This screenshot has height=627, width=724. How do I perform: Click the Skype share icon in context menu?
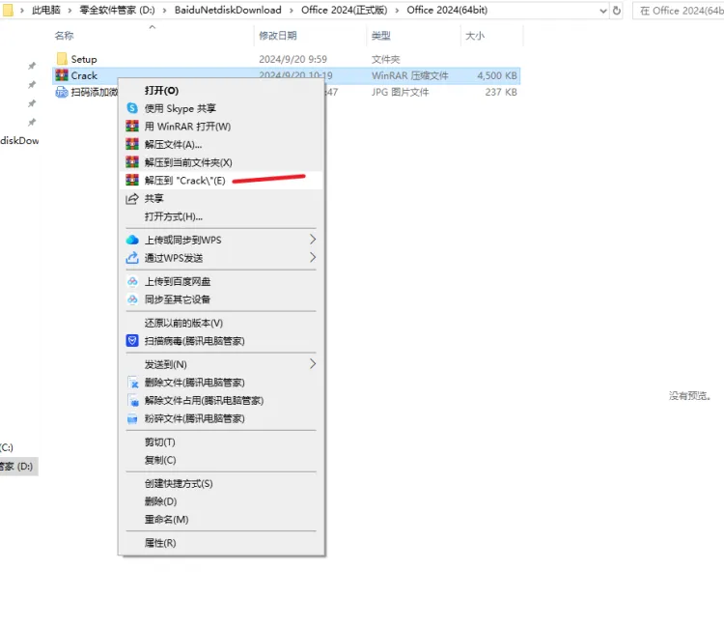[x=133, y=108]
